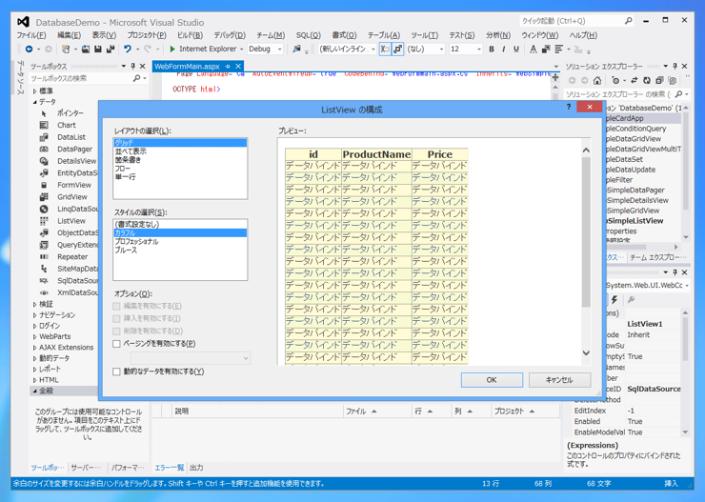Select the Repeater control in the toolbox
The height and width of the screenshot is (502, 705).
72,256
